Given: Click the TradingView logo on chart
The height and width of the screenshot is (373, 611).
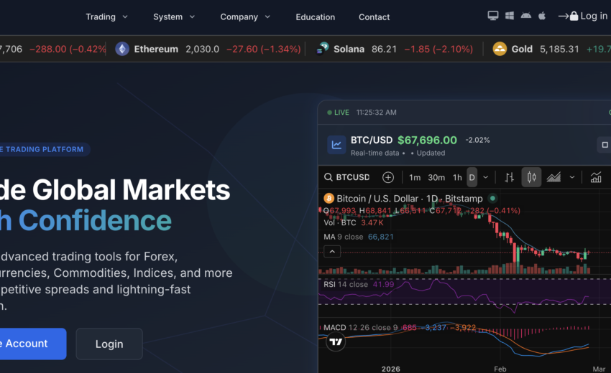Looking at the screenshot, I should click(x=336, y=342).
